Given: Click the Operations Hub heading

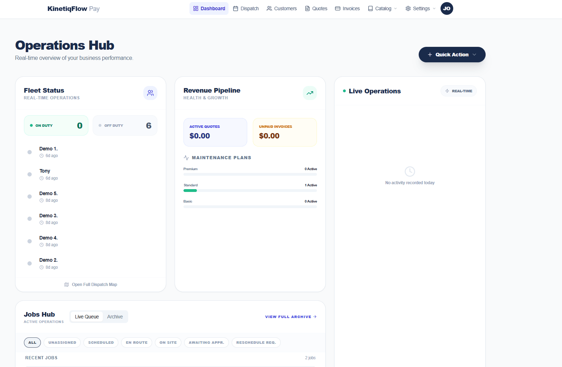Looking at the screenshot, I should click(65, 45).
